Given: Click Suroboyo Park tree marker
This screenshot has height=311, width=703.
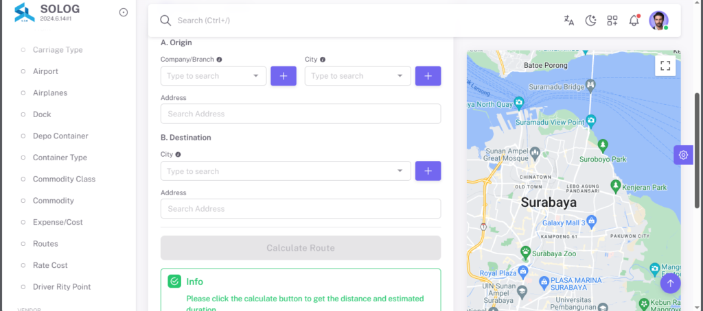Looking at the screenshot, I should point(603,145).
